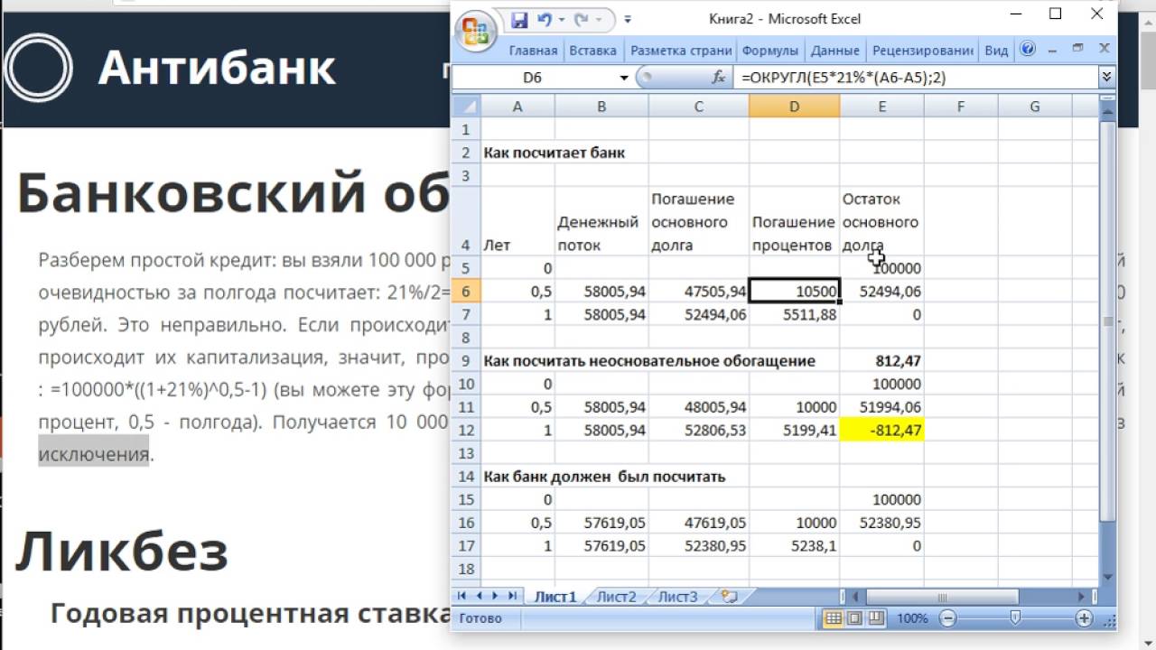
Task: Click the Name Box showing D6
Action: click(x=533, y=78)
